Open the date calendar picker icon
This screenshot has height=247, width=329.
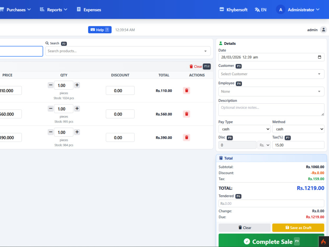(x=319, y=57)
